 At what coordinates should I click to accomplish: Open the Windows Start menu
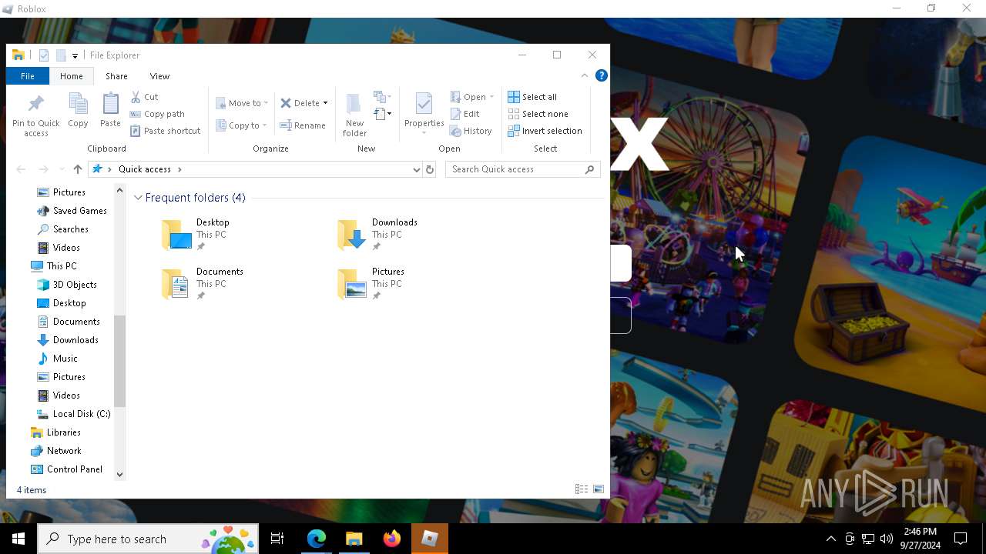click(x=18, y=539)
